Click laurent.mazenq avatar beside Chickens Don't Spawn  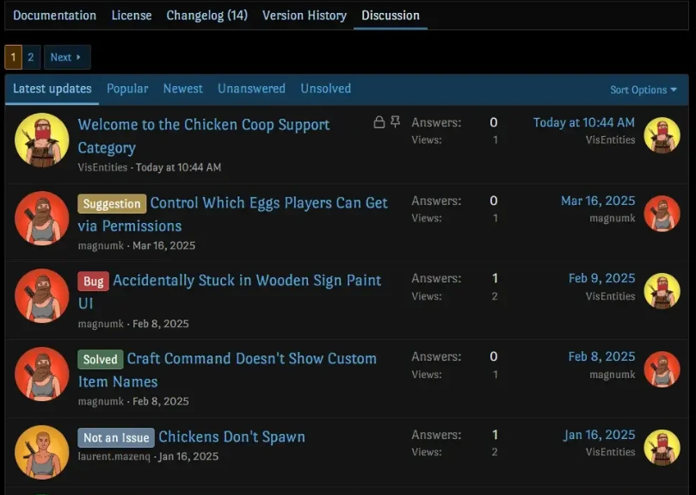click(x=41, y=451)
